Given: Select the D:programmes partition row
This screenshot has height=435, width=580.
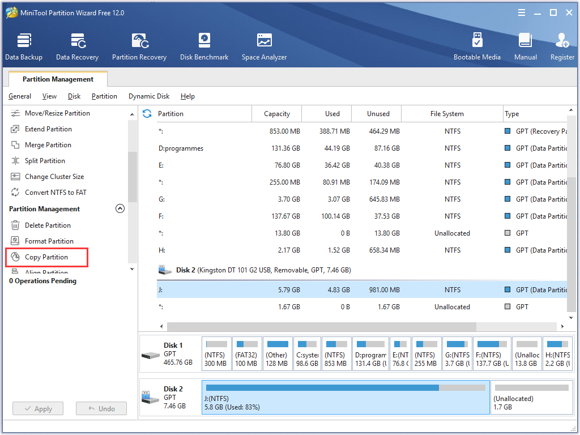Looking at the screenshot, I should click(362, 148).
